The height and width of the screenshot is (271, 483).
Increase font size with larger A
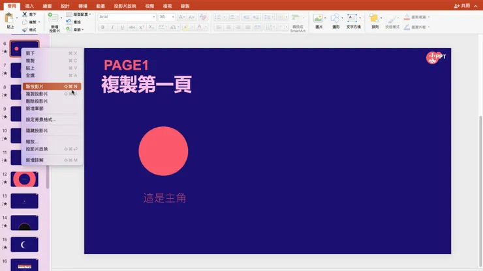pyautogui.click(x=181, y=17)
